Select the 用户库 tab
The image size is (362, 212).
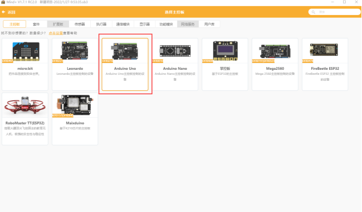click(209, 24)
